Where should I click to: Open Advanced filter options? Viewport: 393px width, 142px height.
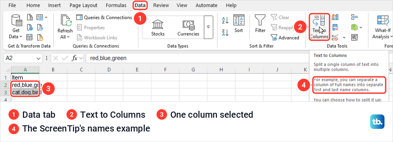[285, 38]
